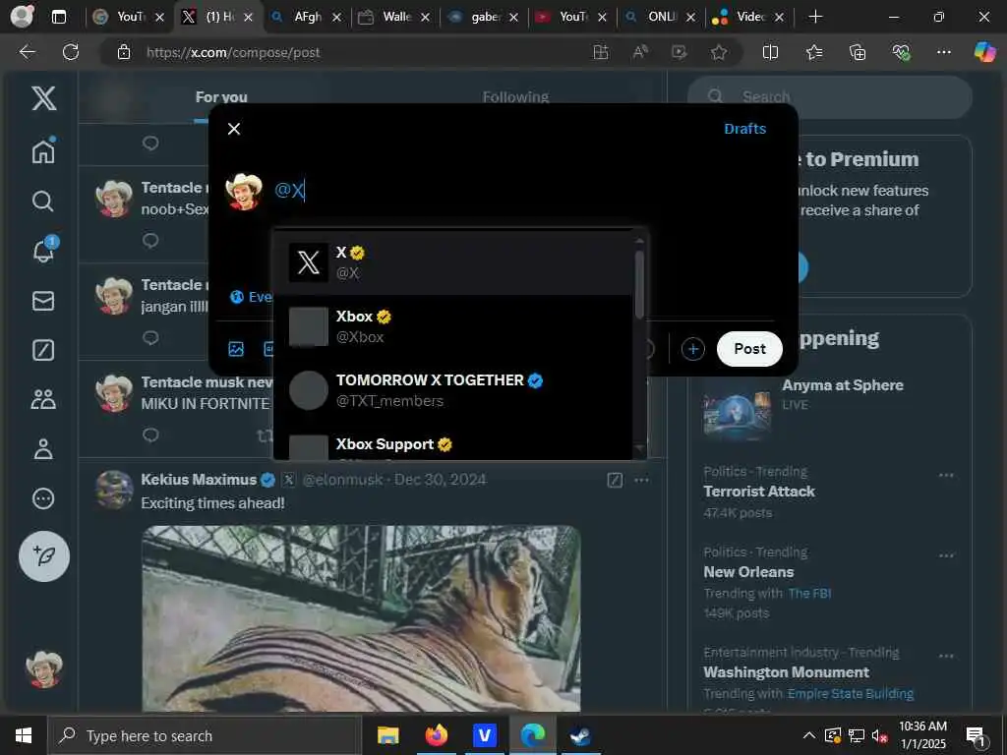Viewport: 1007px width, 755px height.
Task: Add media image icon in compose toolbar
Action: (236, 349)
